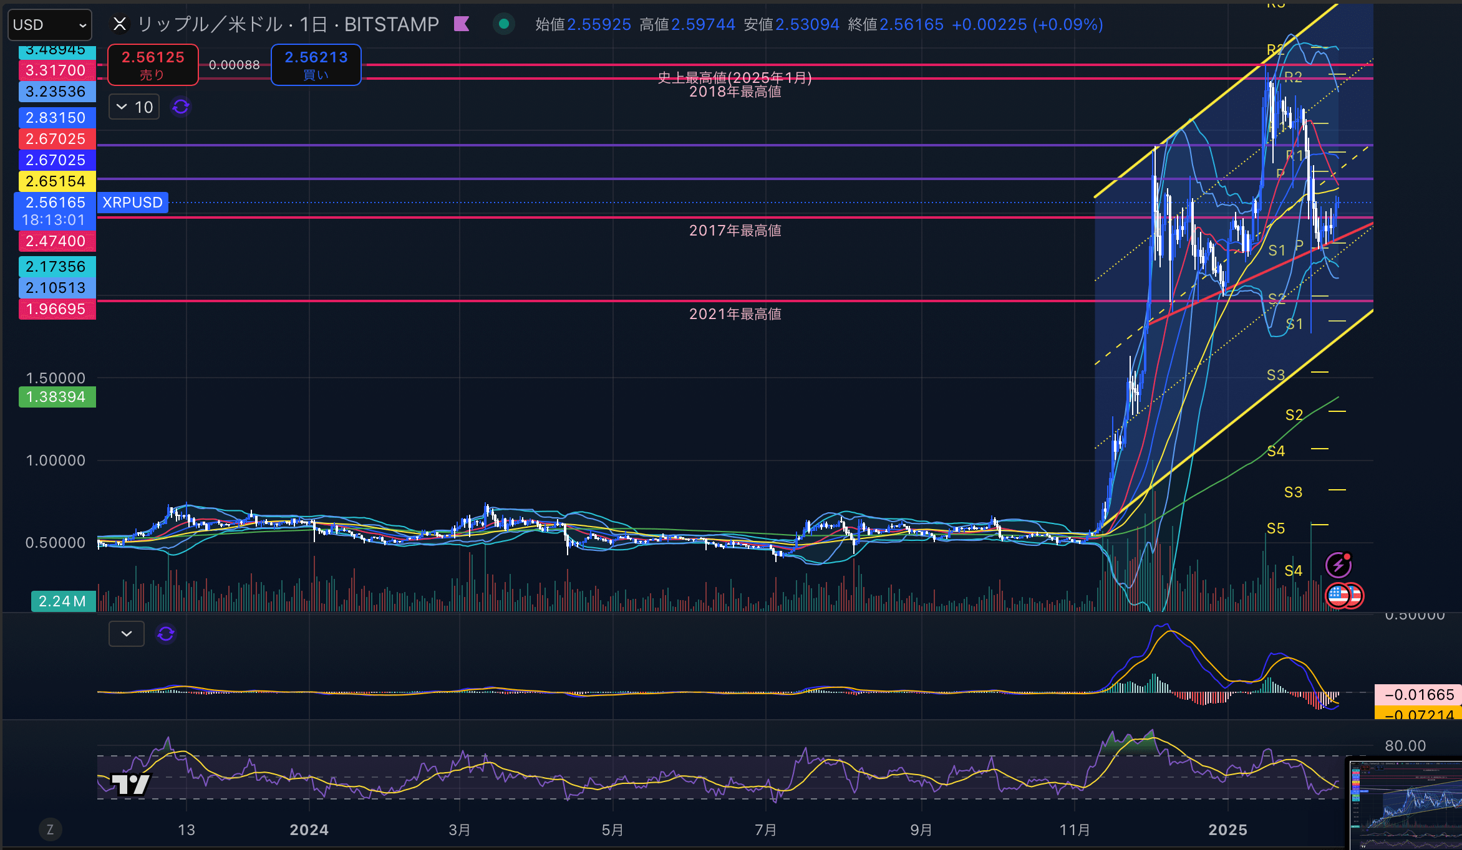Image resolution: width=1462 pixels, height=850 pixels.
Task: Click the 2021年最高値 line label
Action: click(735, 314)
